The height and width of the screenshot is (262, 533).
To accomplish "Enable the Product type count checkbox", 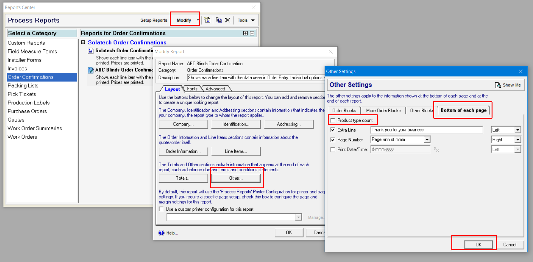I will pyautogui.click(x=333, y=120).
